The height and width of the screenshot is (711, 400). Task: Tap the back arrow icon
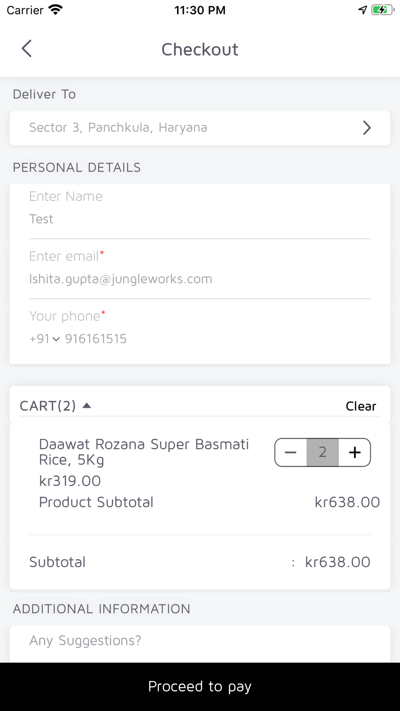pyautogui.click(x=26, y=49)
